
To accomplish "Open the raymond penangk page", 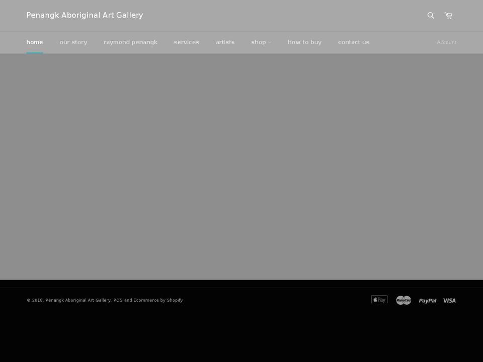I will point(131,42).
